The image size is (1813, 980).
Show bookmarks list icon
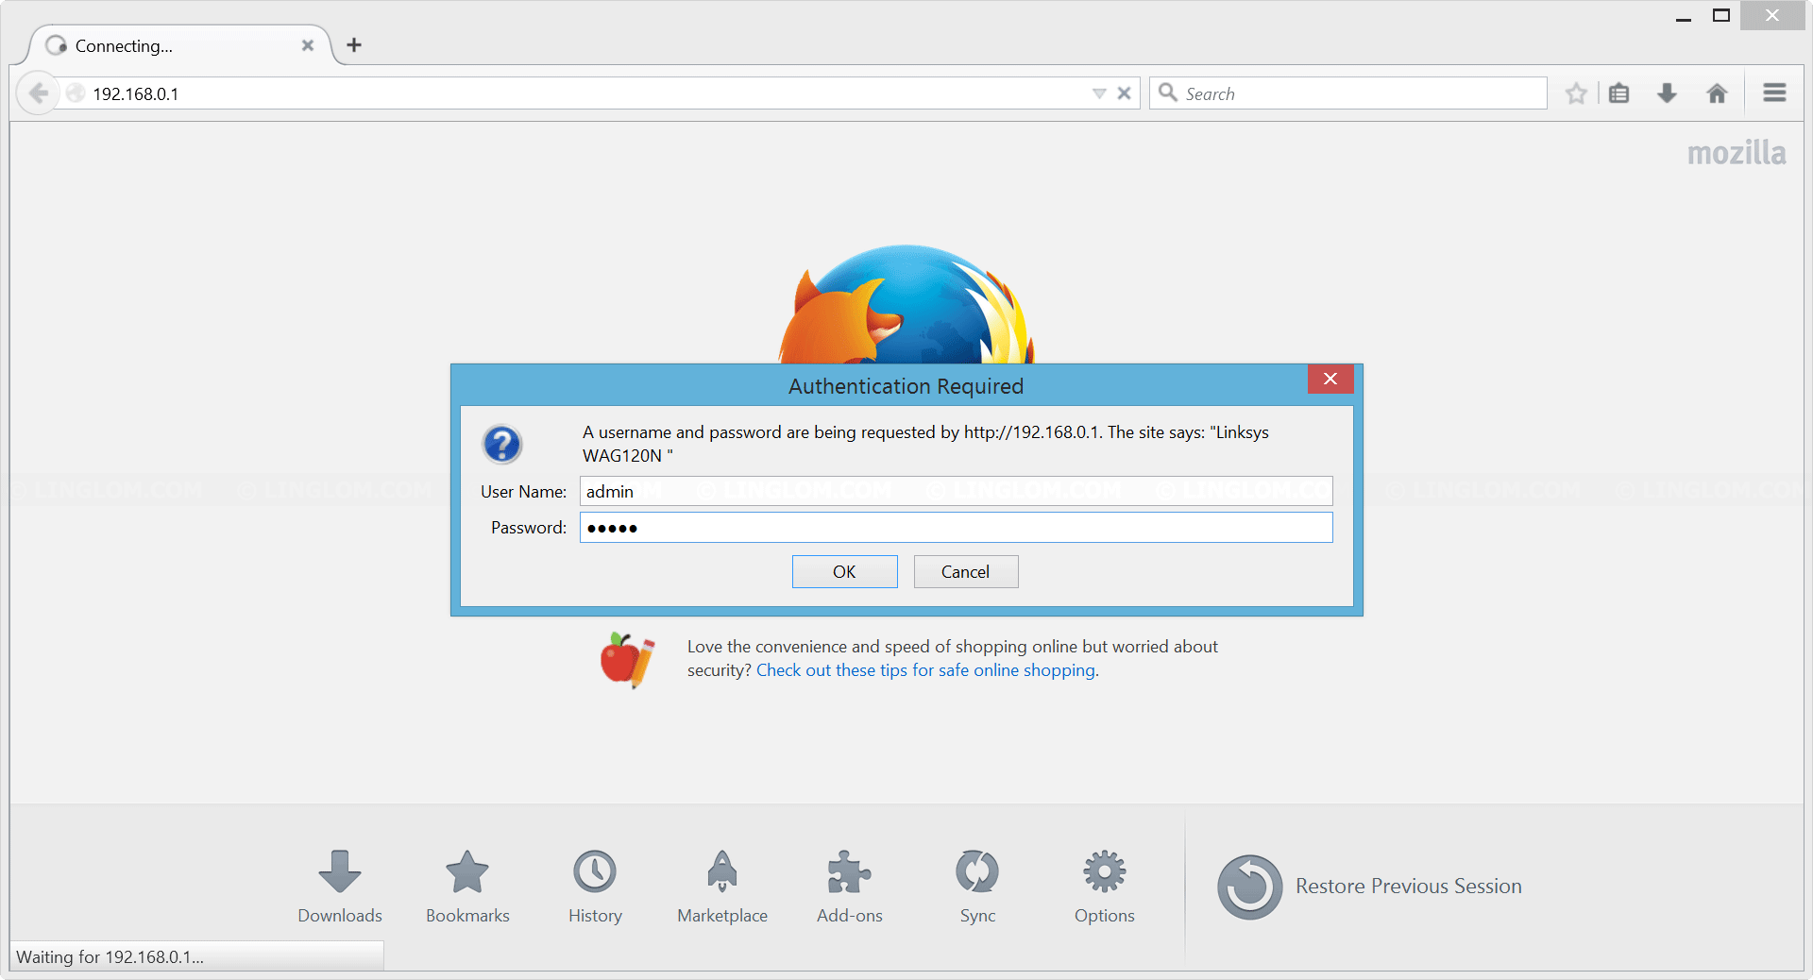[1618, 93]
